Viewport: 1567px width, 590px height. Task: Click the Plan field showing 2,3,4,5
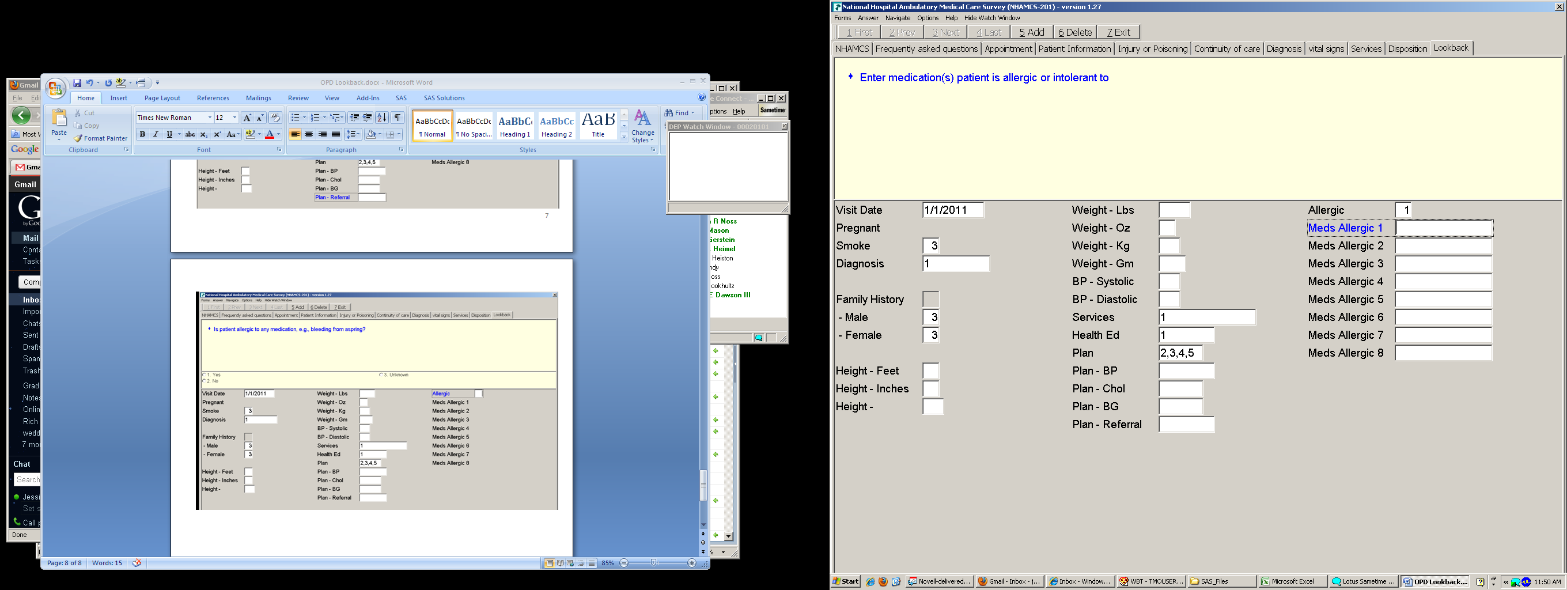[x=1180, y=353]
